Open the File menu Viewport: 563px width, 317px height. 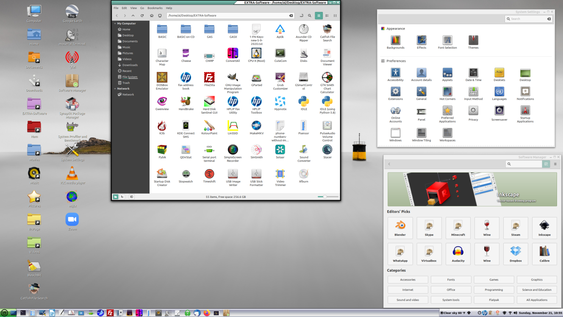click(x=116, y=8)
